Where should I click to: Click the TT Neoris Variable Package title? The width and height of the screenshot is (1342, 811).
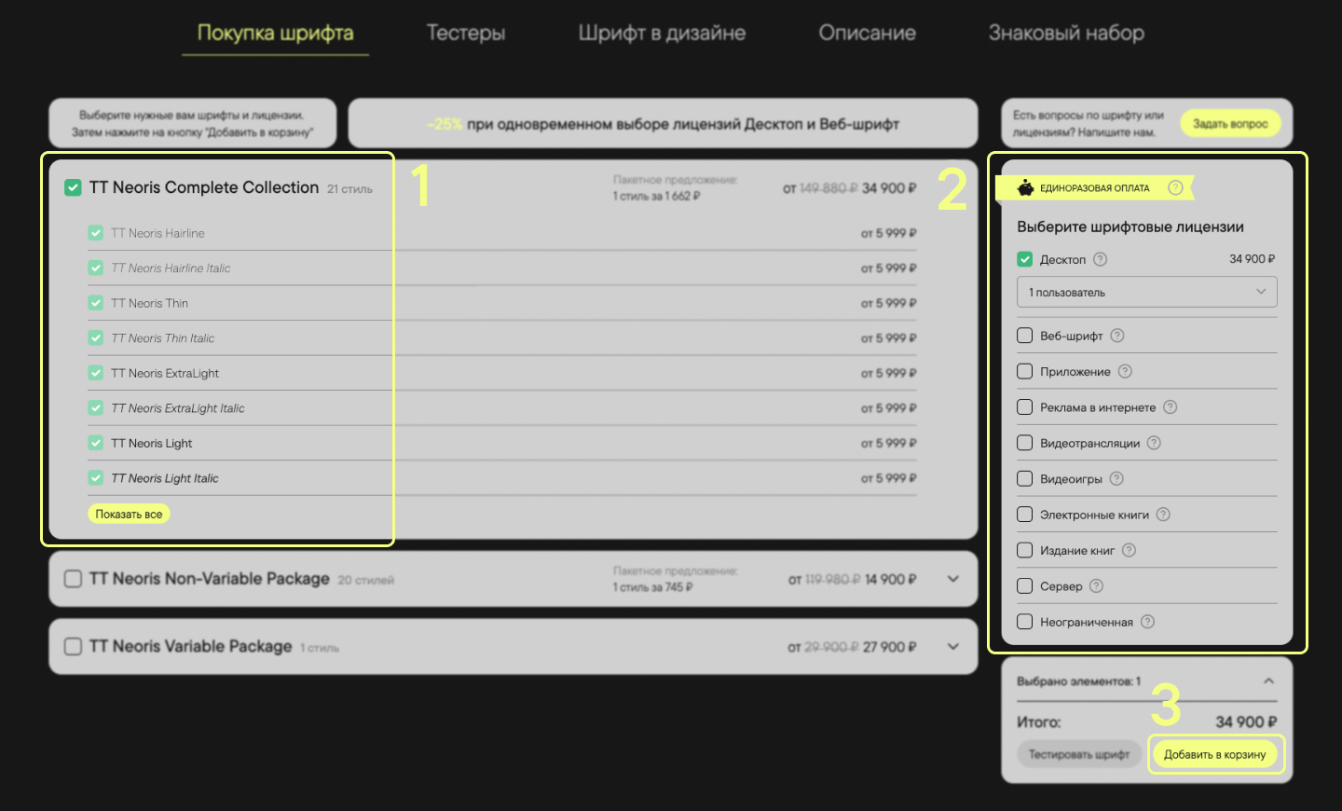191,646
